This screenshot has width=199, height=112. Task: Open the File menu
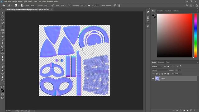pos(6,2)
